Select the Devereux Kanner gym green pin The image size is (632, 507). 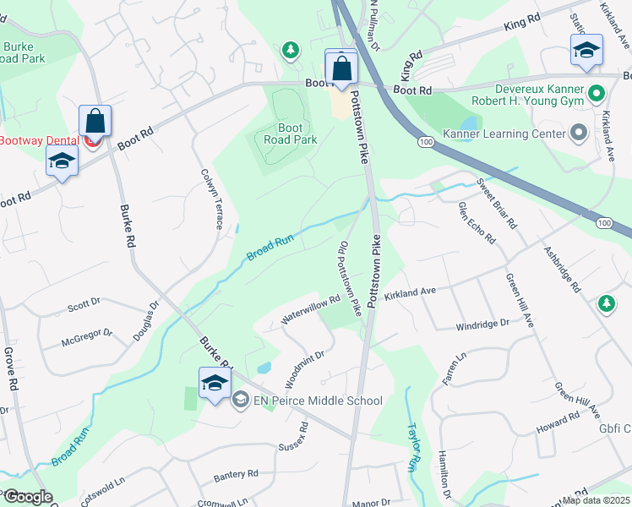coord(597,94)
